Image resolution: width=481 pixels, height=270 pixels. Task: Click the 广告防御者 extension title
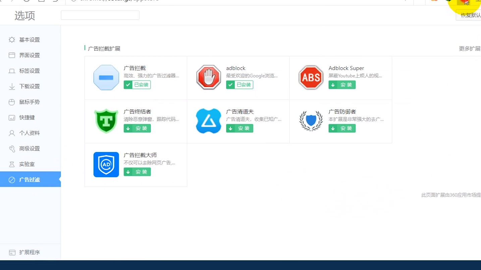(342, 112)
